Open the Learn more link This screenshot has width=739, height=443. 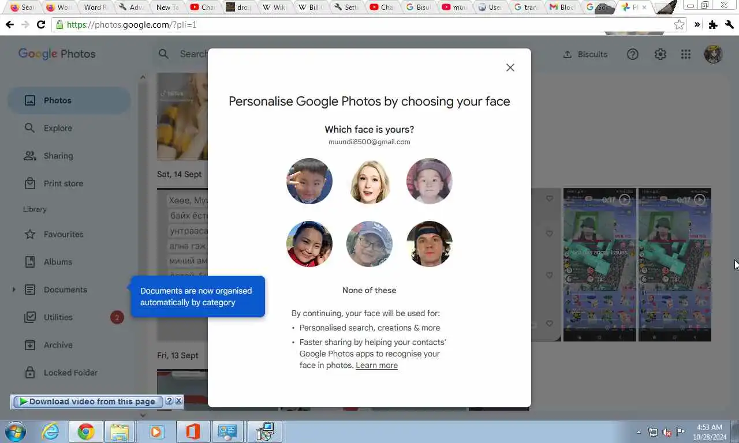[x=376, y=365]
